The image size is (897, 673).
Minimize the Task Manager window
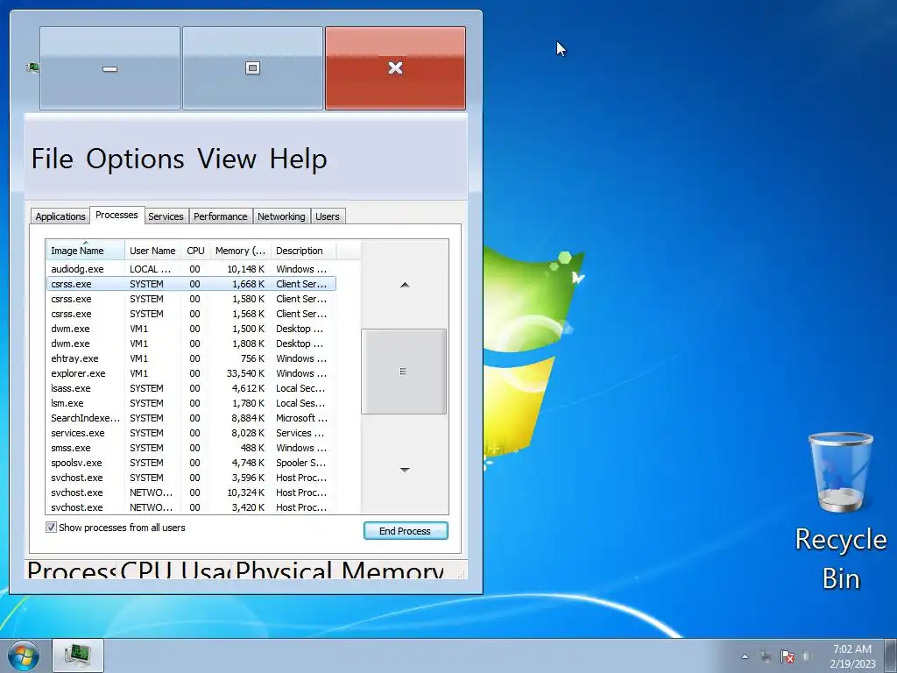109,68
